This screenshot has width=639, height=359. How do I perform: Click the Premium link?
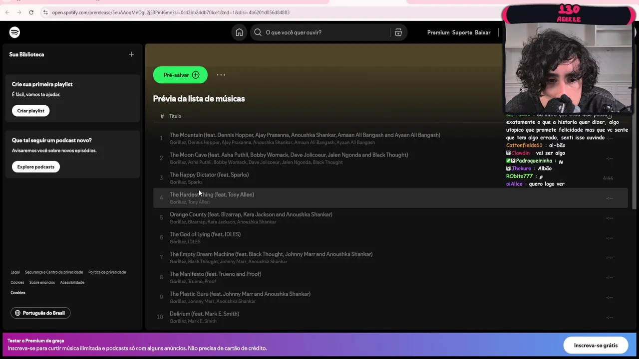pos(438,32)
